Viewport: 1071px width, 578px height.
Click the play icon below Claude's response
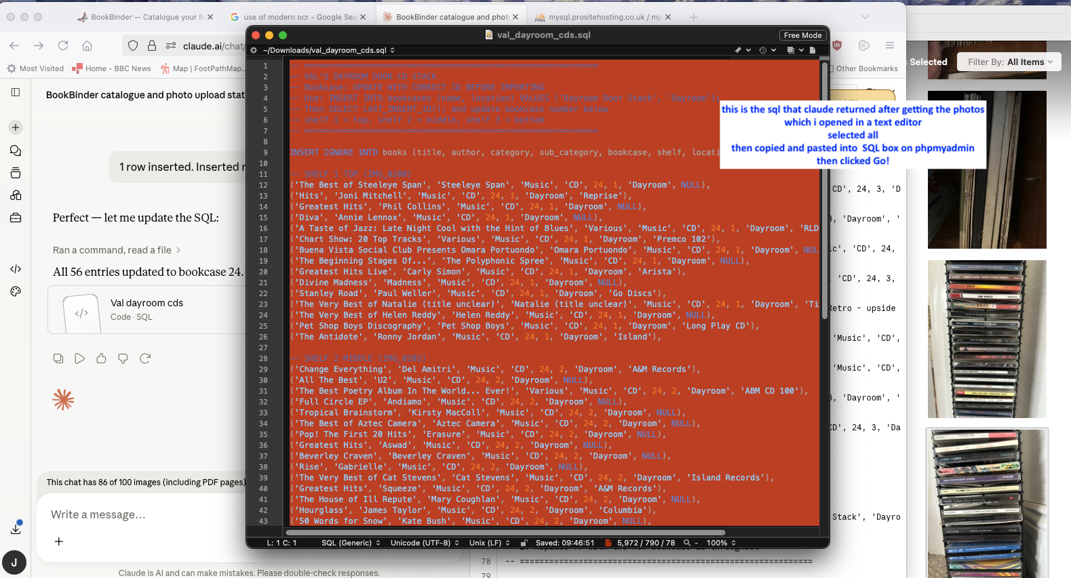click(x=80, y=358)
